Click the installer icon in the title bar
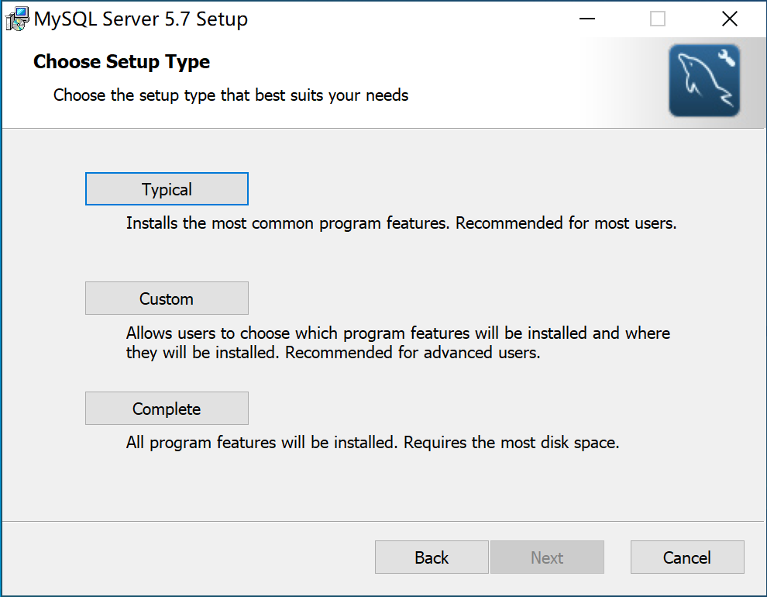767x597 pixels. [17, 19]
